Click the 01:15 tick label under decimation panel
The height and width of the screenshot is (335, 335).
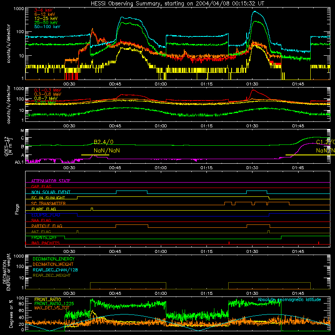tap(206, 294)
